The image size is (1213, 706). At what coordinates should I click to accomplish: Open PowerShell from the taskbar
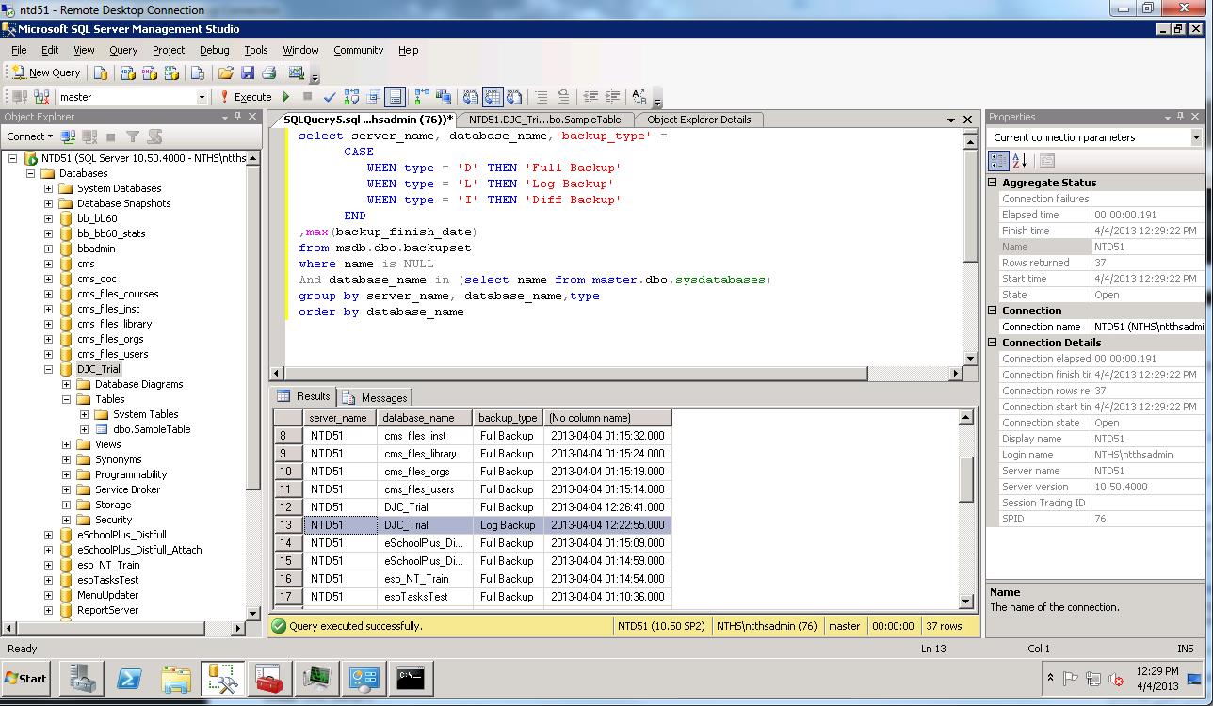click(x=129, y=678)
